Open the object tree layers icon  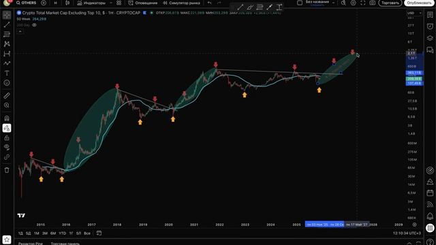coord(430,38)
